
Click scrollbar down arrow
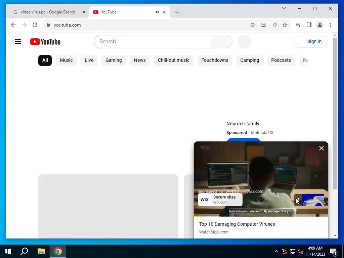(x=335, y=235)
